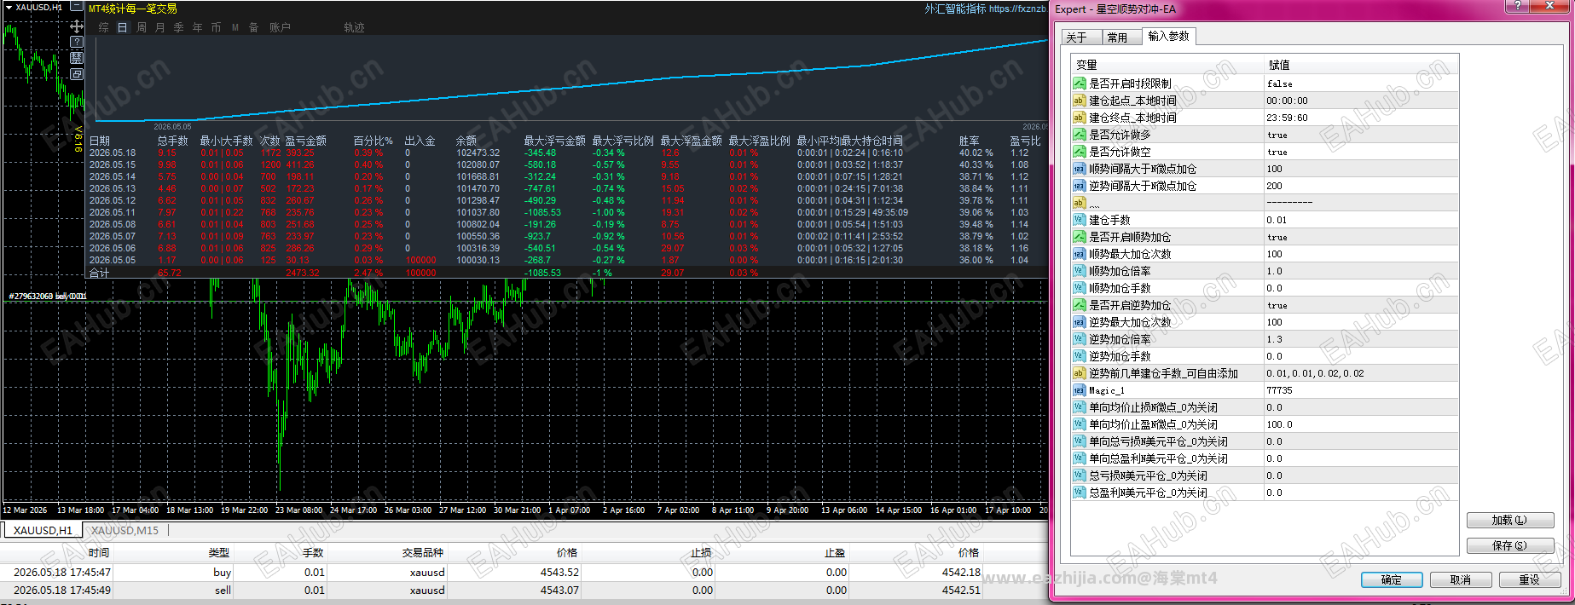
Task: Click the icon beside 总亏损N美元平仓_0为关闭
Action: click(1080, 475)
